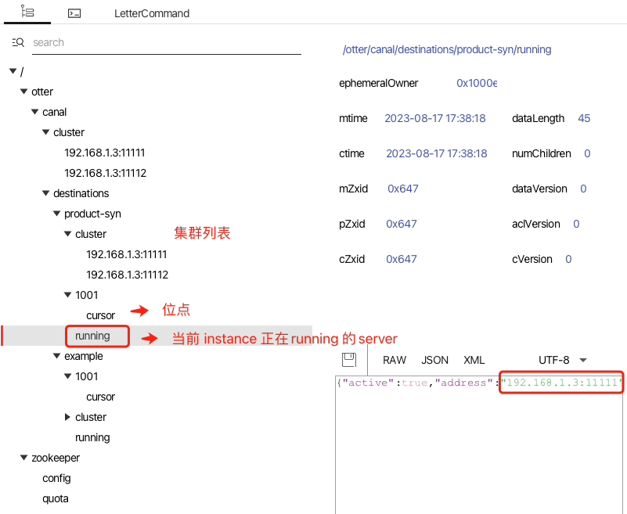Click the save (floppy disk) icon
The height and width of the screenshot is (514, 627).
tap(349, 359)
